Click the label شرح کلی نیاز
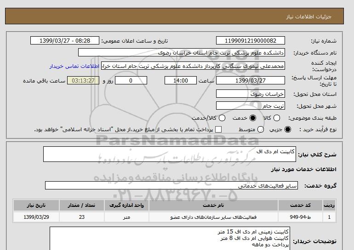 tap(317, 155)
